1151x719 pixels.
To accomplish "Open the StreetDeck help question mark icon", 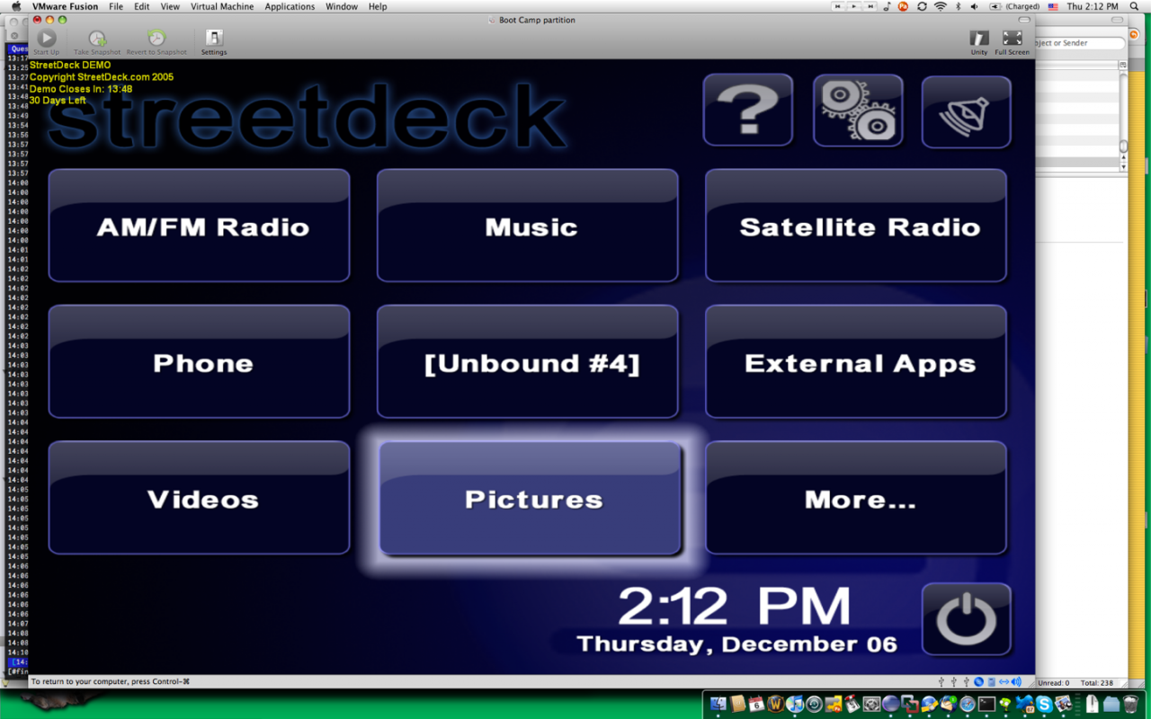I will tap(748, 111).
